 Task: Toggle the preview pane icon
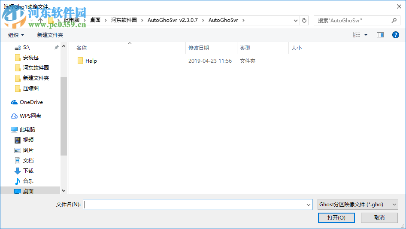(x=380, y=35)
